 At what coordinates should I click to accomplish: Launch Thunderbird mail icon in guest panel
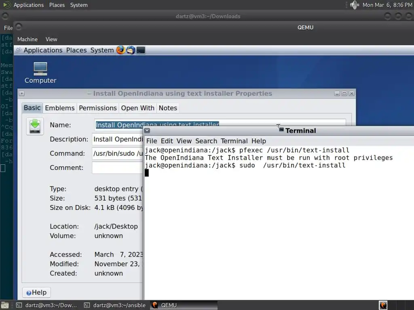point(131,50)
